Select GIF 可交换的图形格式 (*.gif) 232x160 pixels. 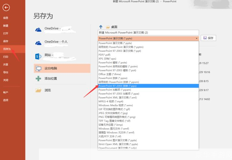pyautogui.click(x=148, y=109)
